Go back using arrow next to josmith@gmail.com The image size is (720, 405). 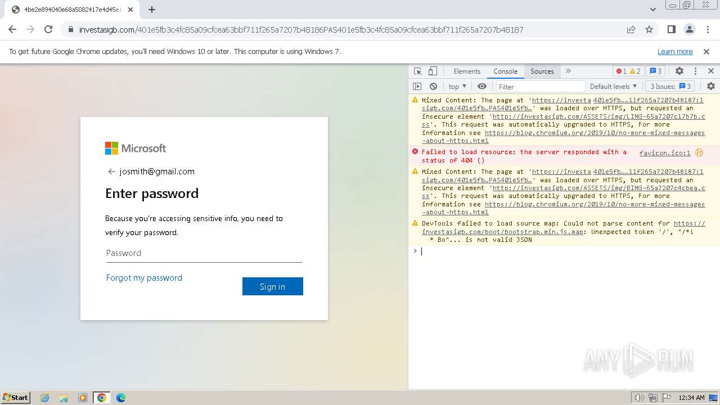click(111, 172)
